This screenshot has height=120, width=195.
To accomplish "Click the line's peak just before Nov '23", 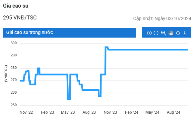I will pyautogui.click(x=106, y=47).
